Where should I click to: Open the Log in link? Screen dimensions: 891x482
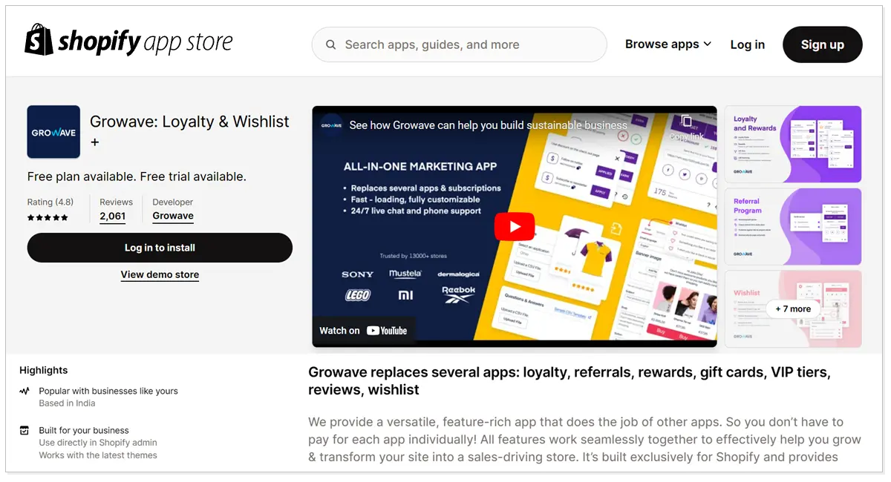(x=747, y=44)
